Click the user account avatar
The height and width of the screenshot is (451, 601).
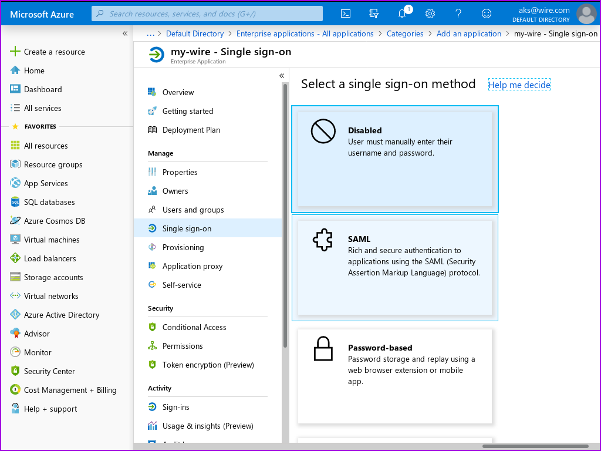(586, 14)
